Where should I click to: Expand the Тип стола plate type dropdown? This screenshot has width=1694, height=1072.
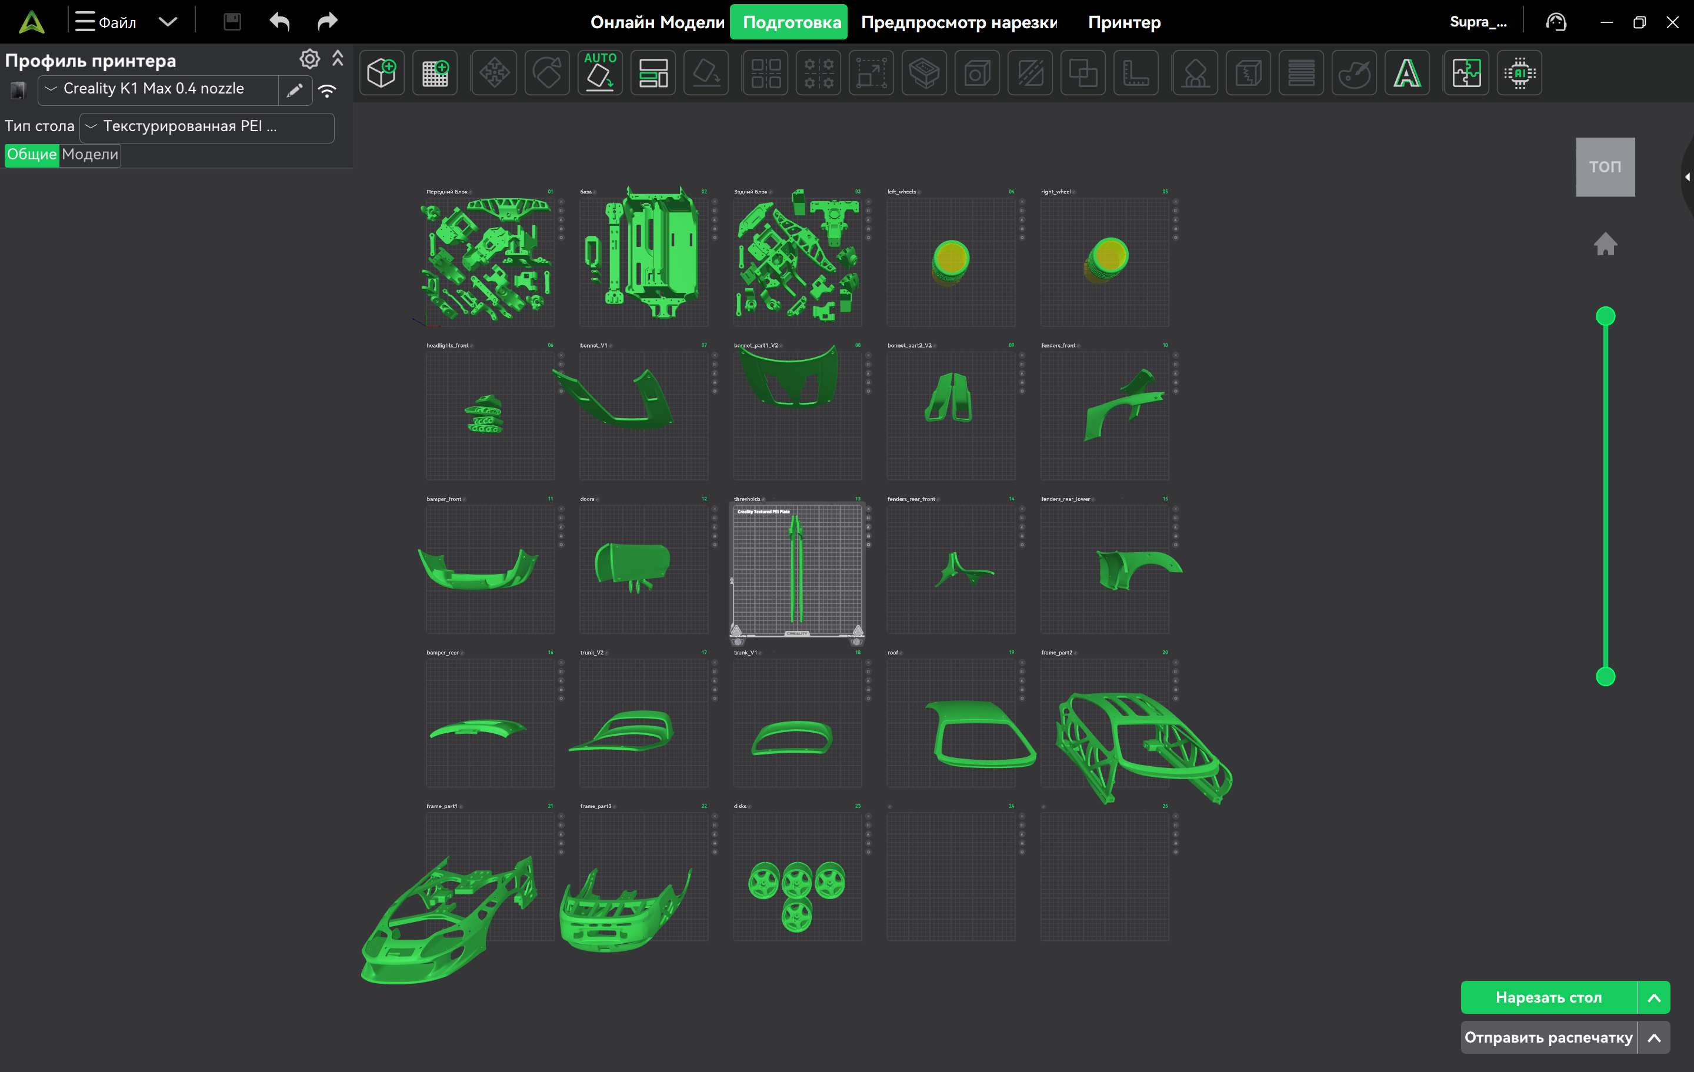206,126
